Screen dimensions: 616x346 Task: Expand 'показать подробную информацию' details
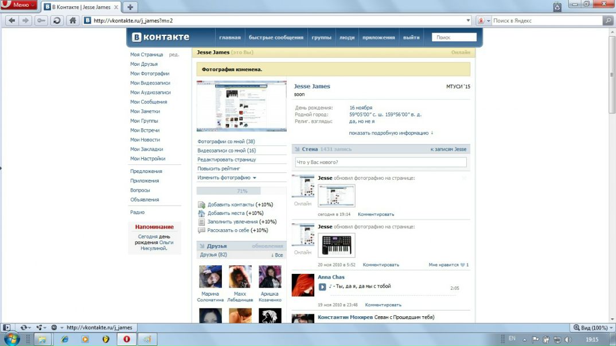click(391, 133)
